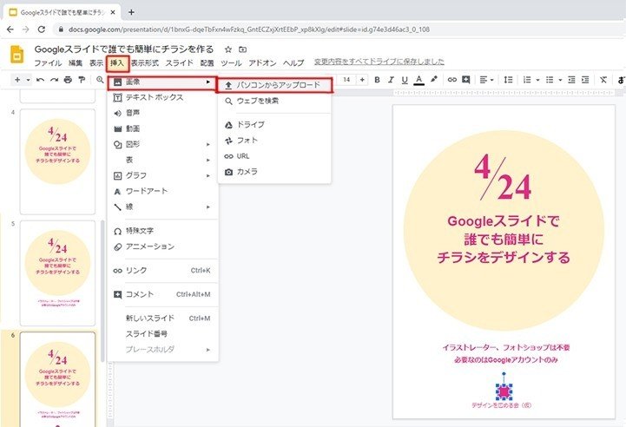Select 音声 from insert menu
626x427 pixels.
(163, 113)
